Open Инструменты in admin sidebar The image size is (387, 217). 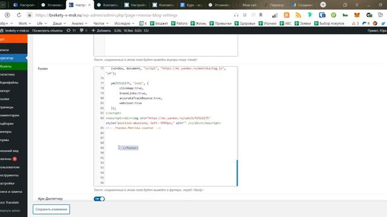tap(10, 175)
